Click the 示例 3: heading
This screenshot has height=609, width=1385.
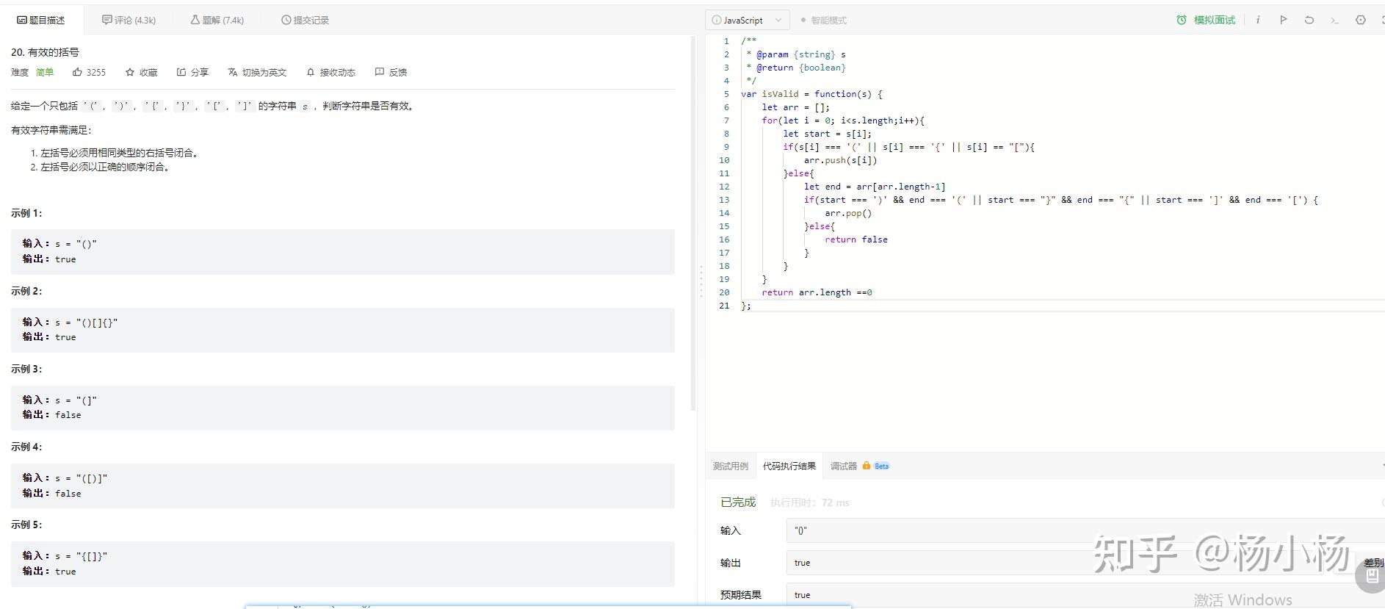[26, 369]
